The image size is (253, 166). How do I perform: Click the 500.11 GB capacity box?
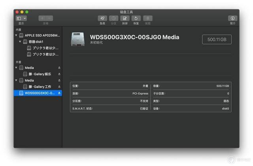(x=217, y=39)
